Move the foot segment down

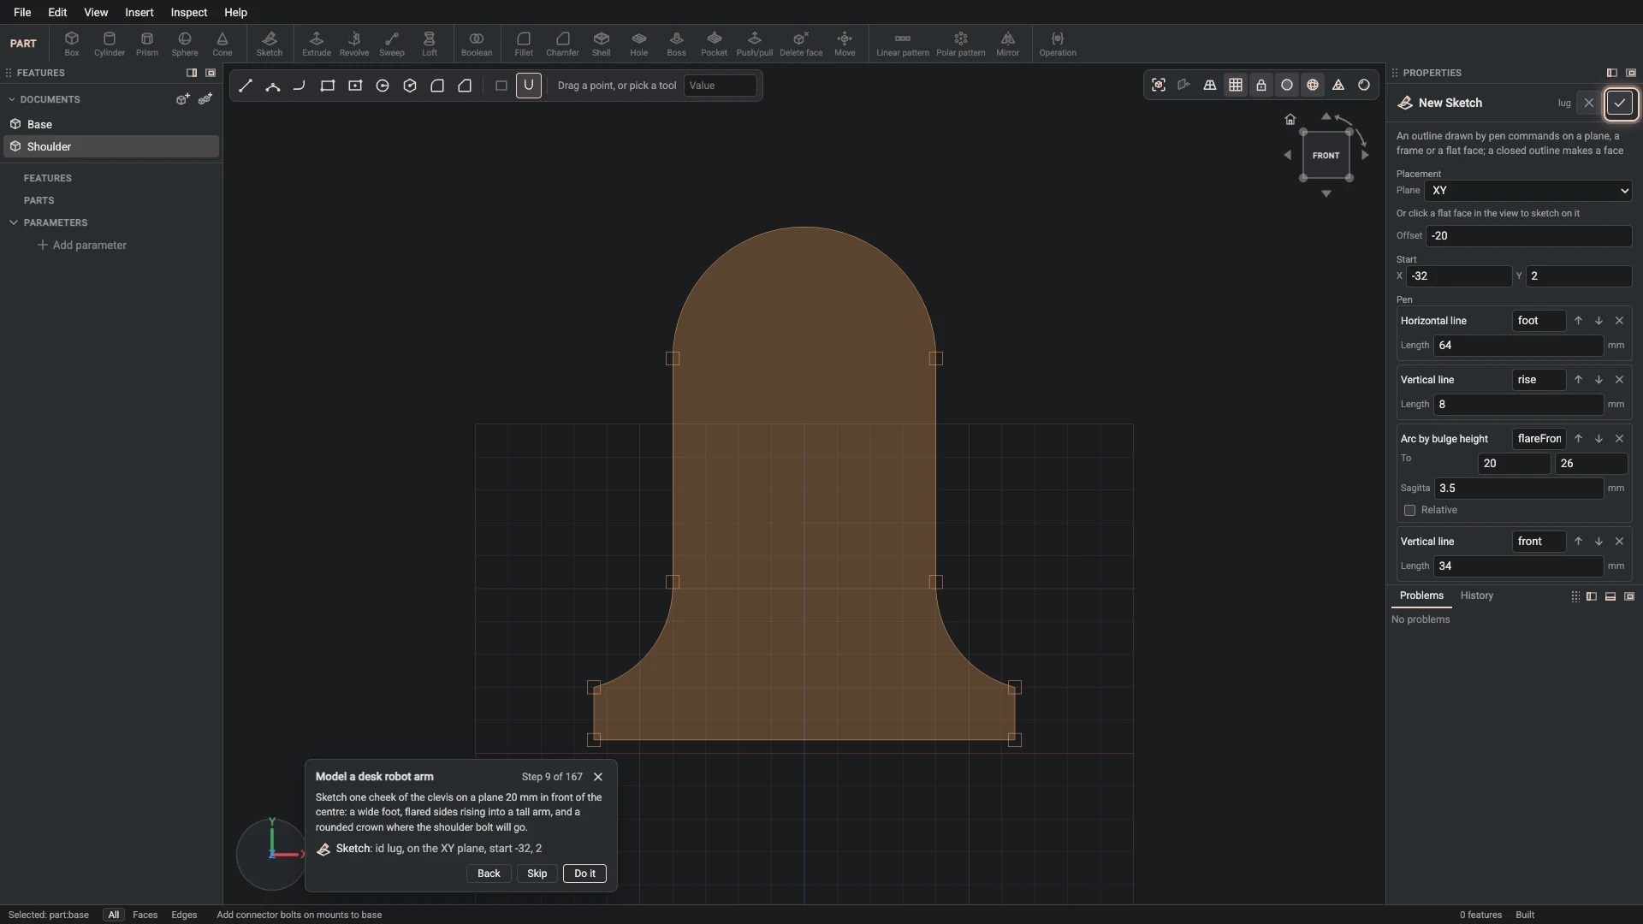(x=1599, y=321)
